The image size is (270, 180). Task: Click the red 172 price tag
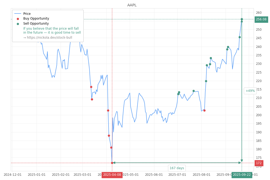click(x=259, y=163)
